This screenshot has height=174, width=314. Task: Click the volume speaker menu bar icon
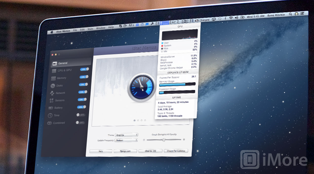pyautogui.click(x=237, y=17)
